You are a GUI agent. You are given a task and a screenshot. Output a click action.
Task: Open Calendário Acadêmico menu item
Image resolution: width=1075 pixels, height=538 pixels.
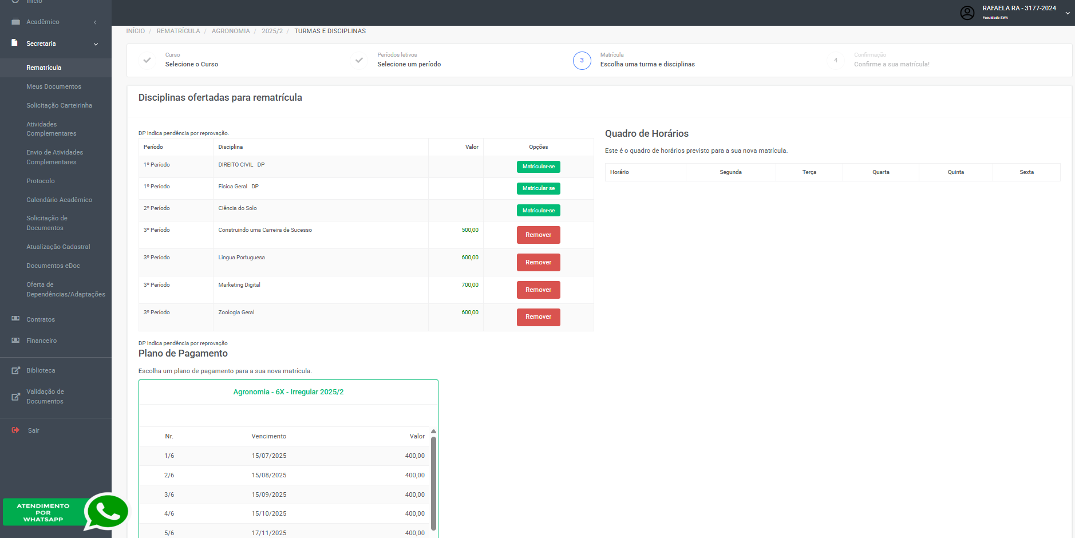pyautogui.click(x=59, y=200)
